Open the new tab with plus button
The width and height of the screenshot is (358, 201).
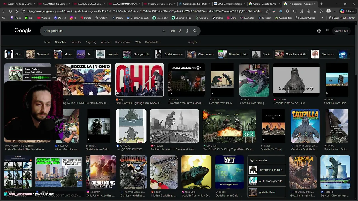click(321, 4)
